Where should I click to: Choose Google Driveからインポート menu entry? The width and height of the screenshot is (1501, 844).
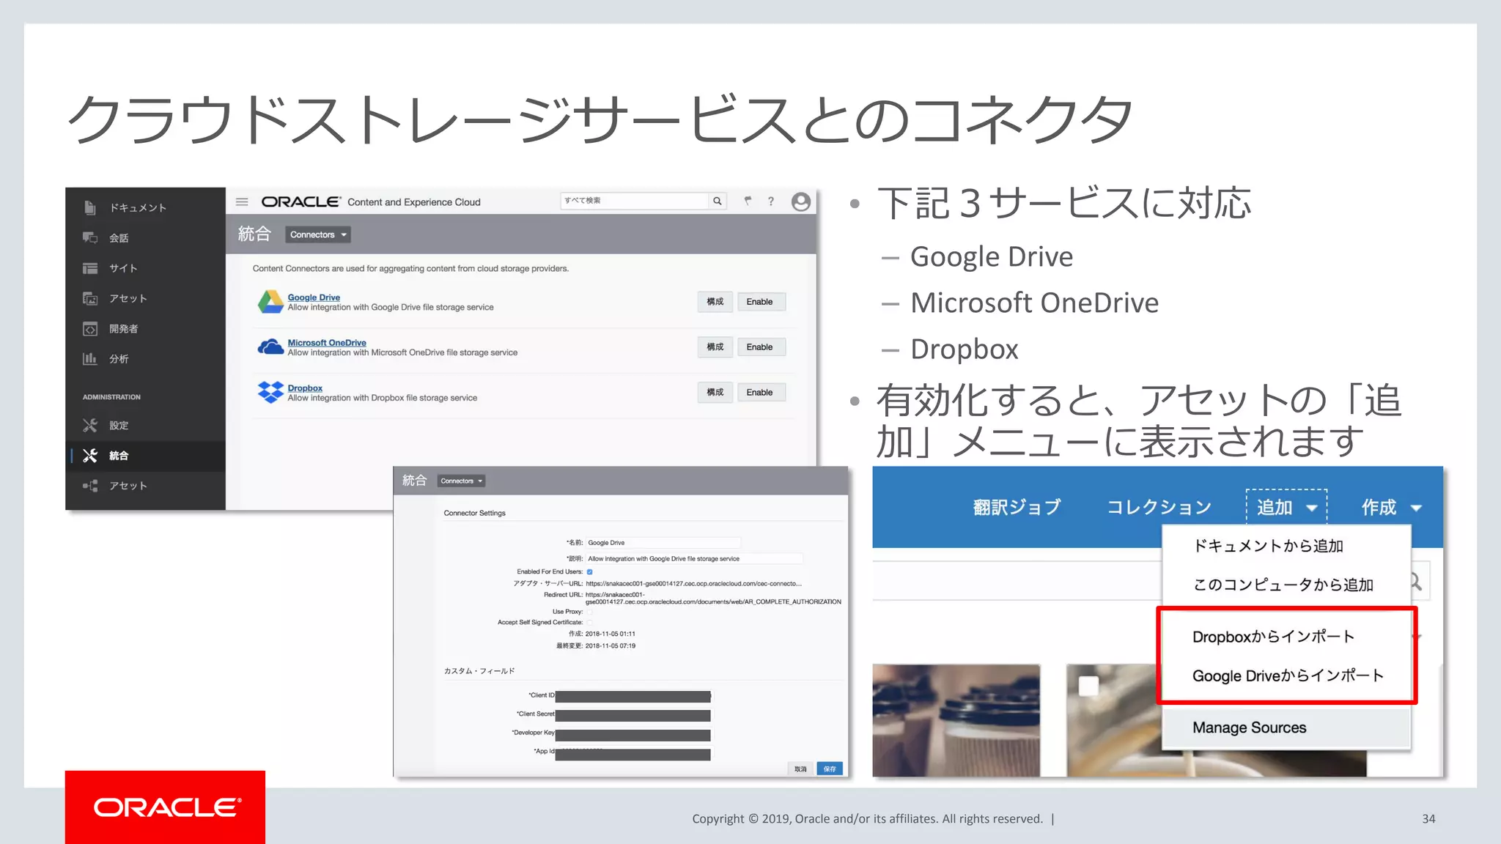tap(1288, 675)
